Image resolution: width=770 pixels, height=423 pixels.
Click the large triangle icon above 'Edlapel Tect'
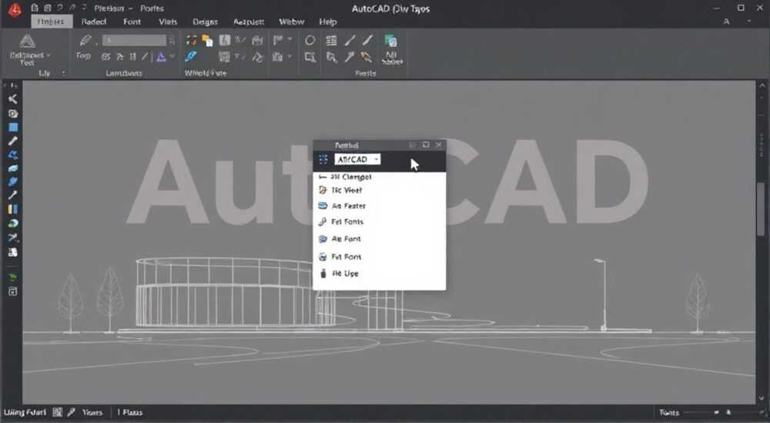point(28,42)
